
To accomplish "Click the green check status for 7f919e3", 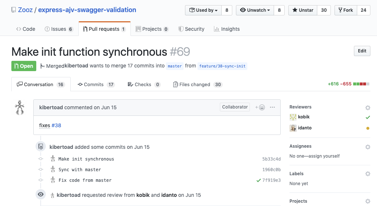I will pyautogui.click(x=258, y=180).
